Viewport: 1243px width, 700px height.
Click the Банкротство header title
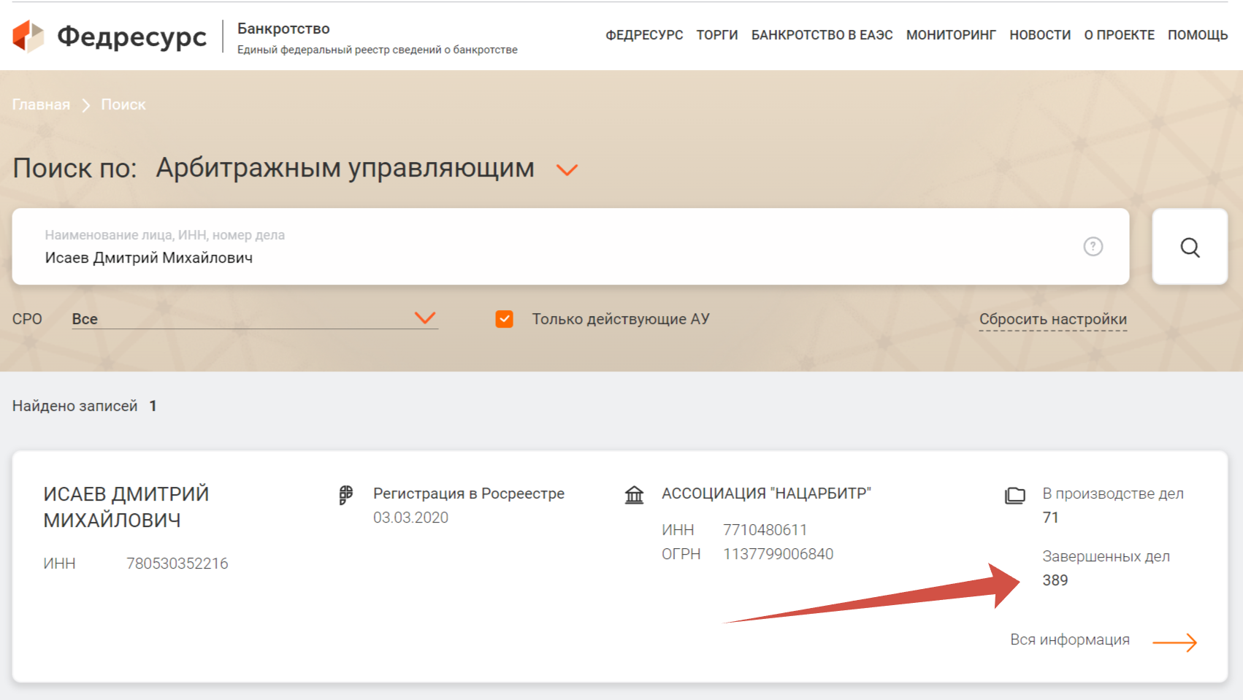pos(283,28)
